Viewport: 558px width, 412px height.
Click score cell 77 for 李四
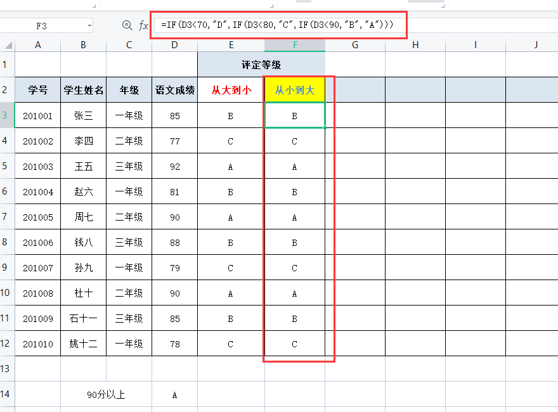174,141
